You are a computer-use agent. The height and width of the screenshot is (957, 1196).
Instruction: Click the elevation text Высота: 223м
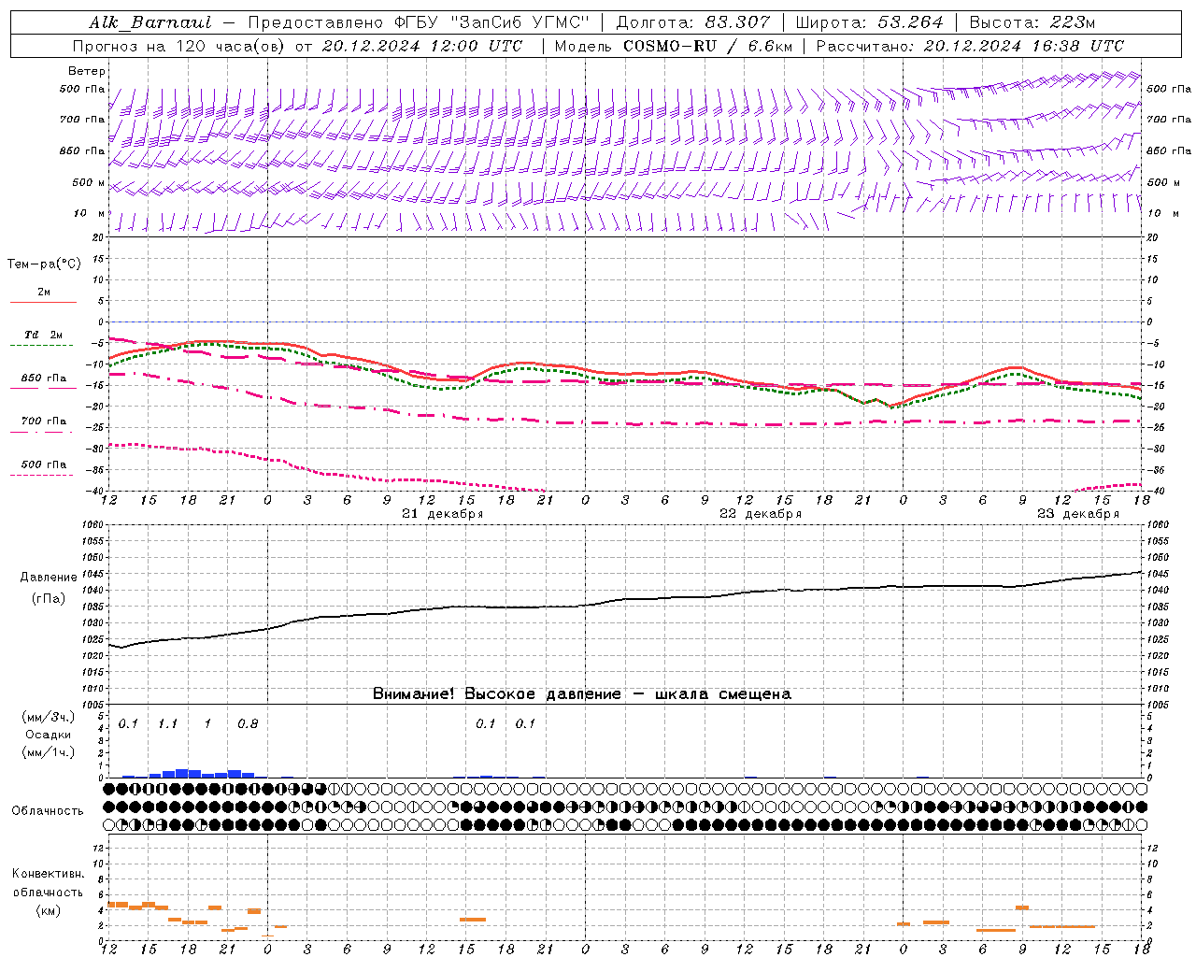(x=1032, y=22)
